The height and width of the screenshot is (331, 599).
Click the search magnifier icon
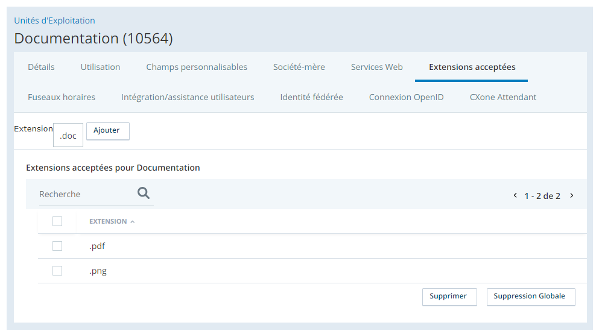point(144,193)
